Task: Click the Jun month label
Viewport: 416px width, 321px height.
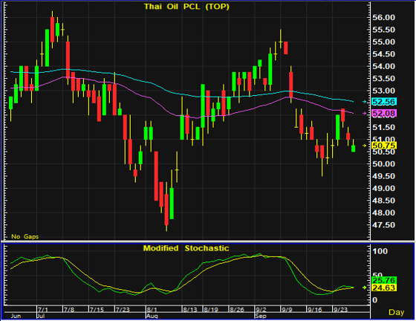Action: (16, 316)
